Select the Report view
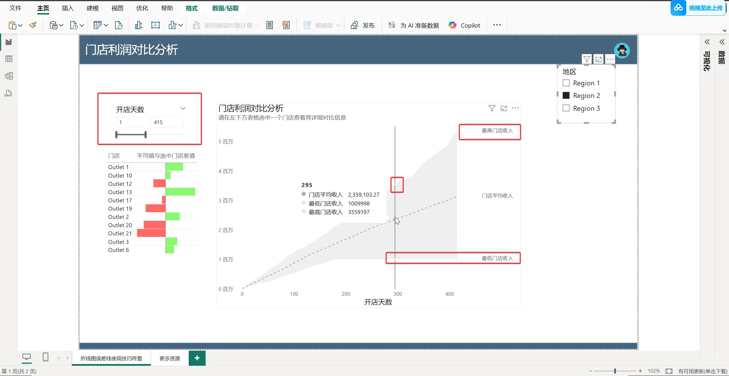This screenshot has height=376, width=729. (x=9, y=42)
